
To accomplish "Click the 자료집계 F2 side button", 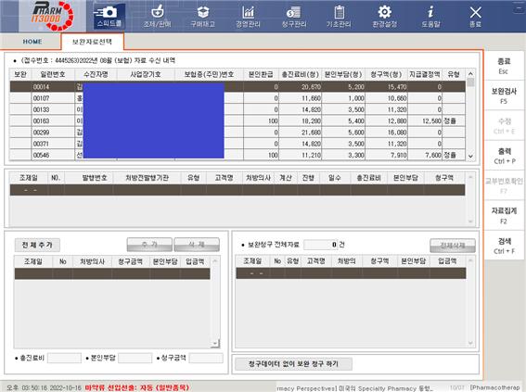I will click(x=504, y=215).
